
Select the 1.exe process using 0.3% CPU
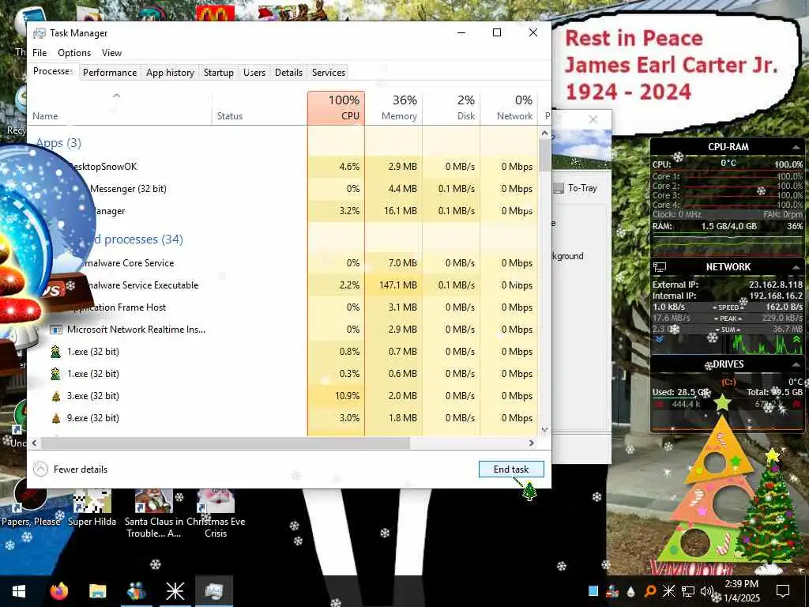(x=282, y=374)
